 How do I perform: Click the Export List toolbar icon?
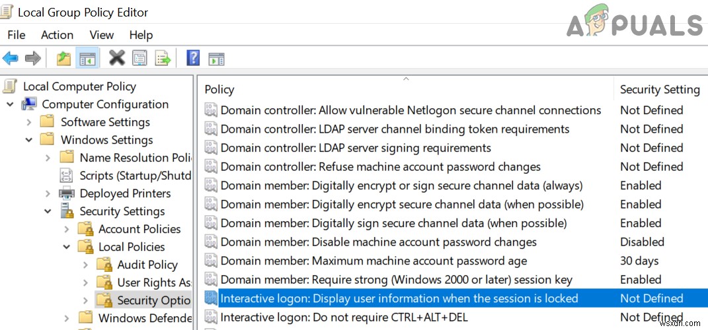[163, 58]
